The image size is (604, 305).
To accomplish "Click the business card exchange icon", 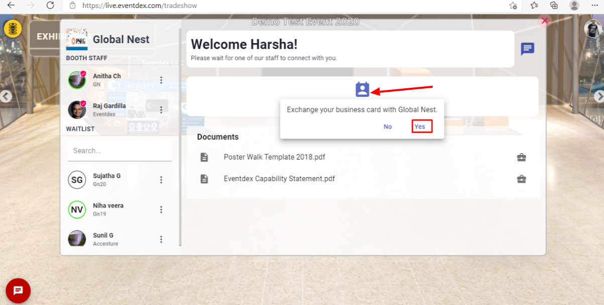I will [363, 89].
